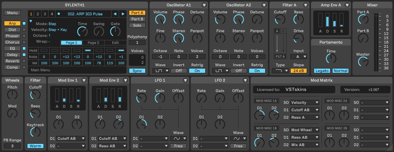Viewport: 394px width, 152px height.
Task: Toggle the Legato button in Portamento
Action: click(322, 71)
